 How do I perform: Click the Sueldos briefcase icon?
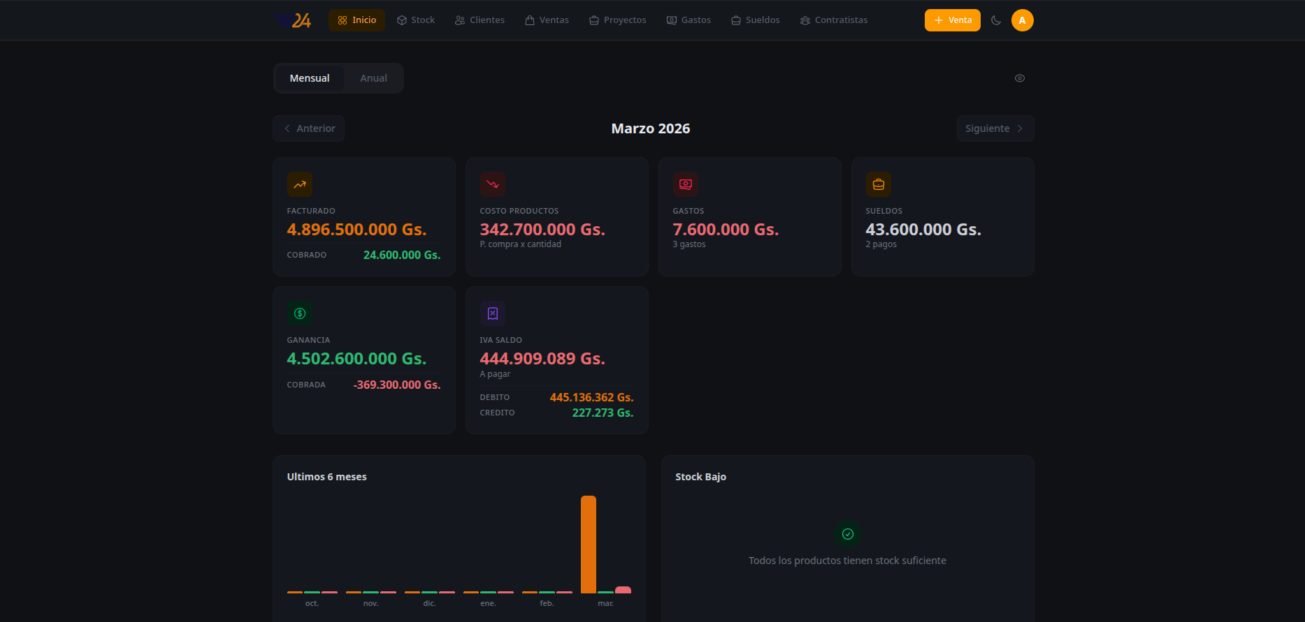(x=879, y=184)
